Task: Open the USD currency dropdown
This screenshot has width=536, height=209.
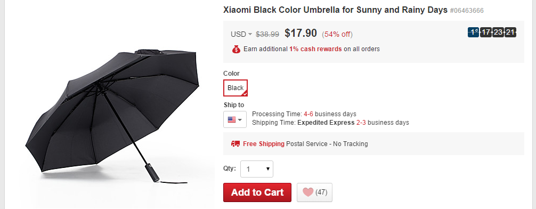Action: point(241,34)
